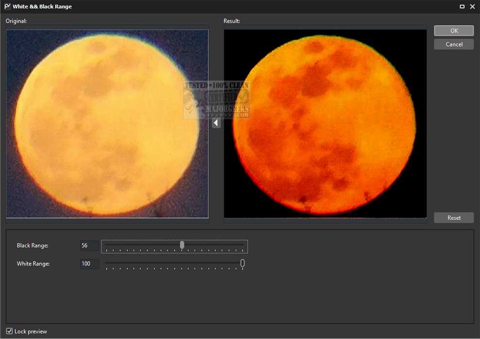This screenshot has height=339, width=480.
Task: Click the Original moon preview image
Action: point(107,124)
